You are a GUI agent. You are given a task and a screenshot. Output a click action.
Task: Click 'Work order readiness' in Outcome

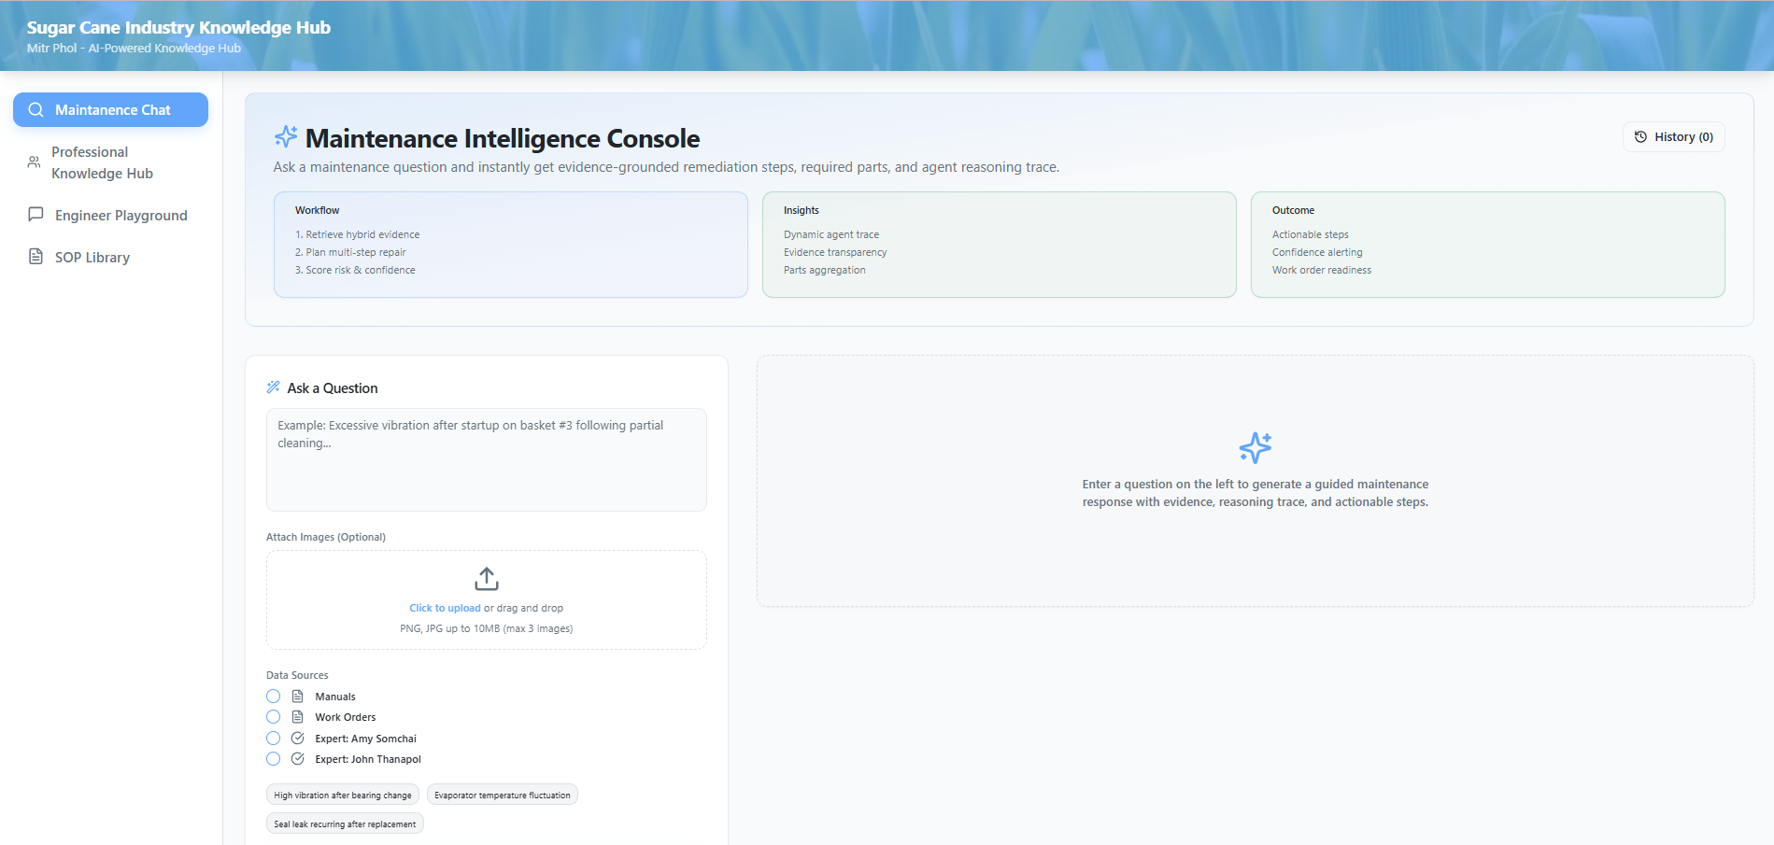pos(1322,270)
